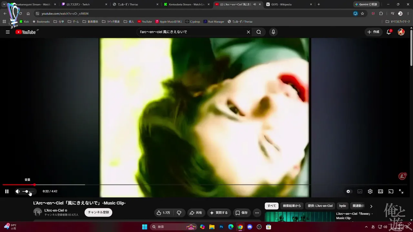The width and height of the screenshot is (413, 232).
Task: Open Chrome media controls icon
Action: point(392,14)
